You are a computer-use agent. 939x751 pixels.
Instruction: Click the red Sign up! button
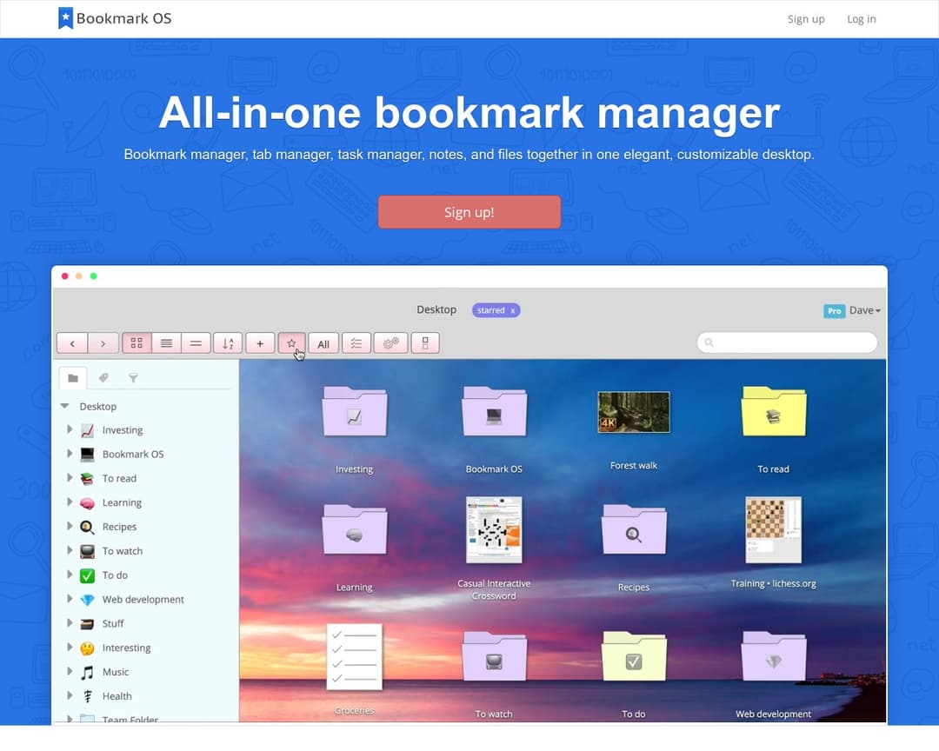[469, 212]
